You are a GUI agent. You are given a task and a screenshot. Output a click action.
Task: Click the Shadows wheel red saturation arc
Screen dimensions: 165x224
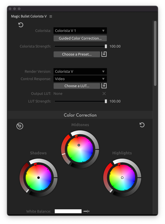click(22, 177)
